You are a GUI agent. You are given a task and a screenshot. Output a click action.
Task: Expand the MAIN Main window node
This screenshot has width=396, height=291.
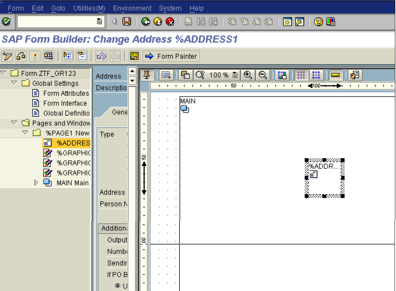[36, 182]
